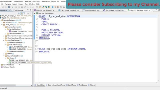Viewport: 160px width, 90px height.
Task: Click the blue check syntax icon
Action: tap(52, 7)
